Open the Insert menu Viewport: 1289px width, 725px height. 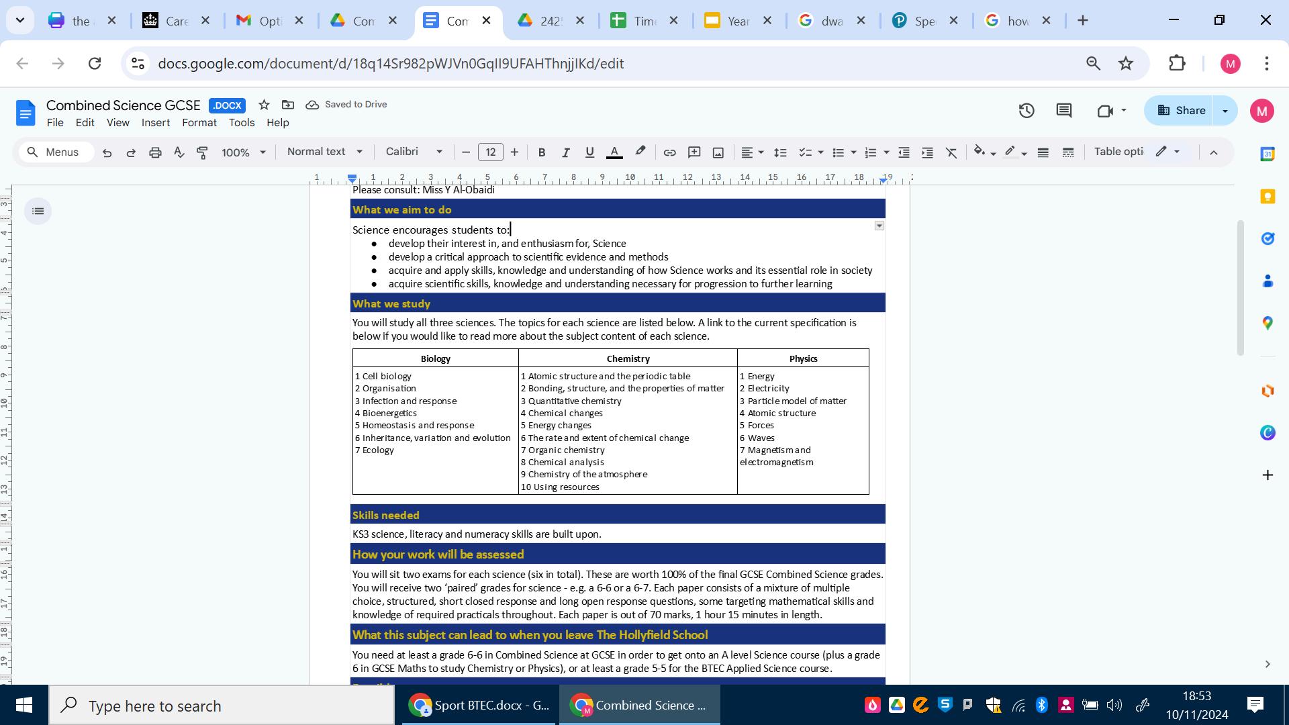click(x=155, y=123)
